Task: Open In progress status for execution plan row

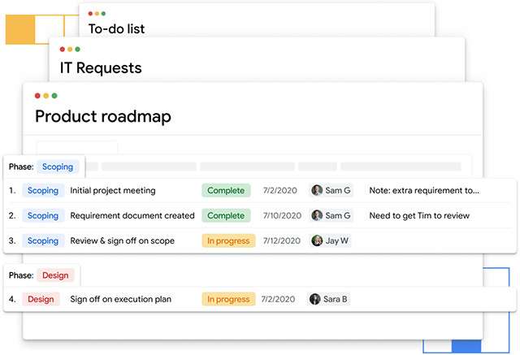Action: [x=228, y=299]
